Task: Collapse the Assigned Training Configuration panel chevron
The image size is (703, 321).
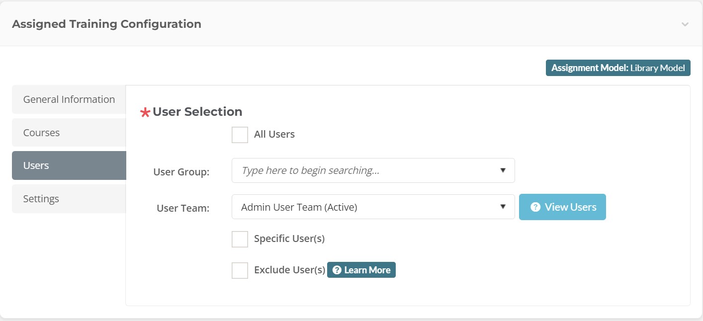Action: click(x=685, y=24)
